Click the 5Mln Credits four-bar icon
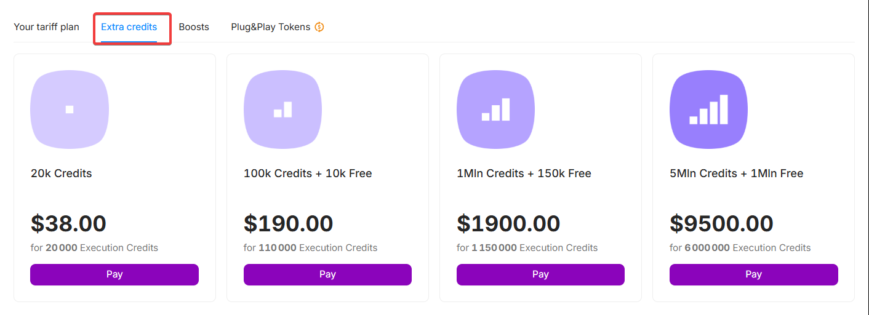Viewport: 869px width, 315px height. pyautogui.click(x=708, y=110)
